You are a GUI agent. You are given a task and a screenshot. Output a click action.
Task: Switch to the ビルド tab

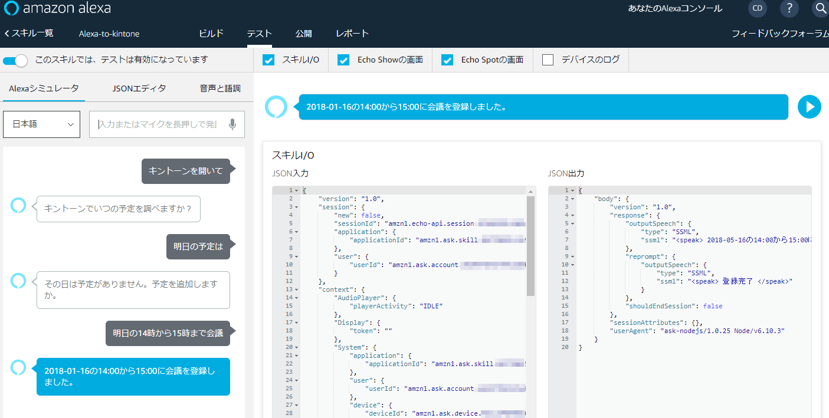click(x=211, y=34)
